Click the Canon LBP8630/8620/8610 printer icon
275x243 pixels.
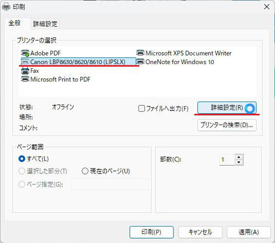[x=25, y=62]
